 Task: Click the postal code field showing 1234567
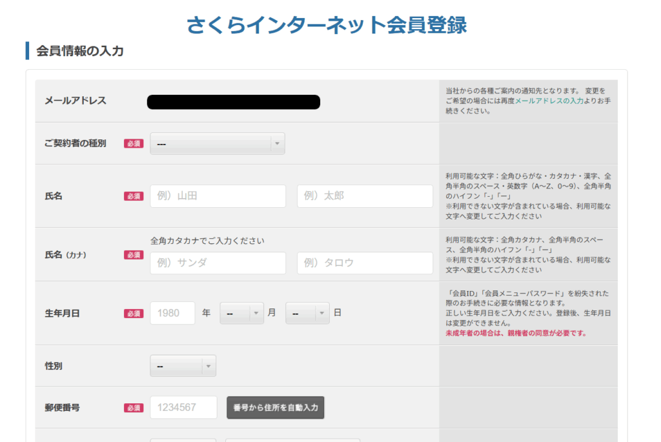click(x=183, y=408)
